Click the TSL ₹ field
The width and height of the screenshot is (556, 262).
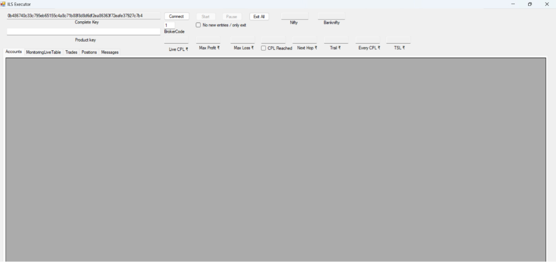click(398, 40)
